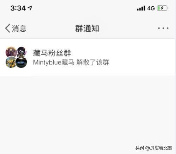Tap the 4G network label
The height and width of the screenshot is (154, 176).
tap(151, 8)
